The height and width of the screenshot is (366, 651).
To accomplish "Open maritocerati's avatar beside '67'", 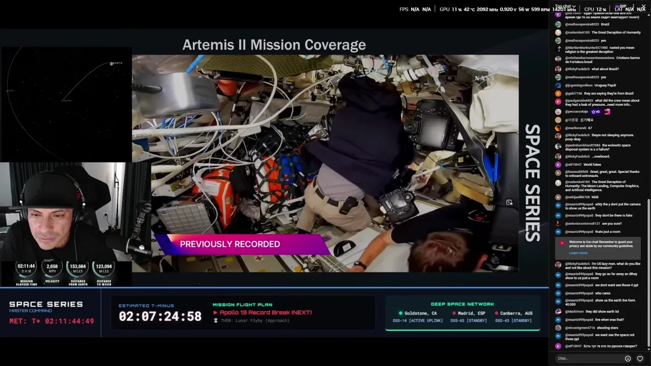I will tap(558, 128).
